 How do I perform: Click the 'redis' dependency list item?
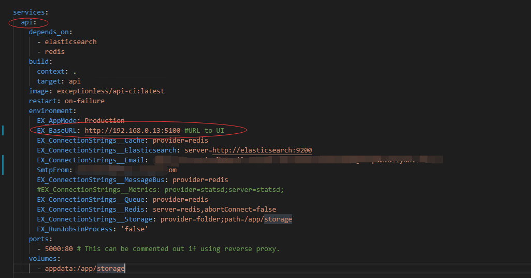click(54, 51)
